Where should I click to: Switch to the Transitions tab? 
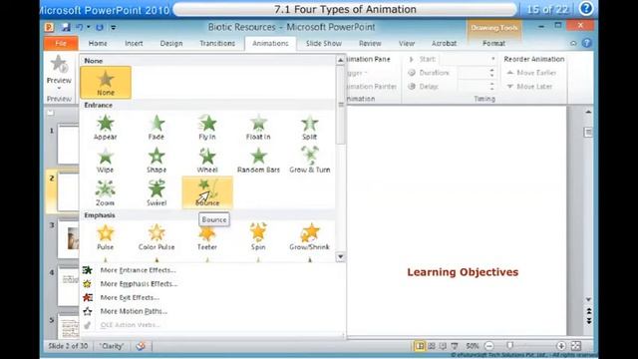pos(217,43)
